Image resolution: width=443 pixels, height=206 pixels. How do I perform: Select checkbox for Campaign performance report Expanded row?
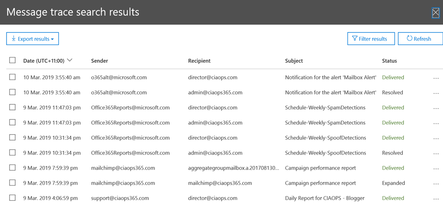12,183
